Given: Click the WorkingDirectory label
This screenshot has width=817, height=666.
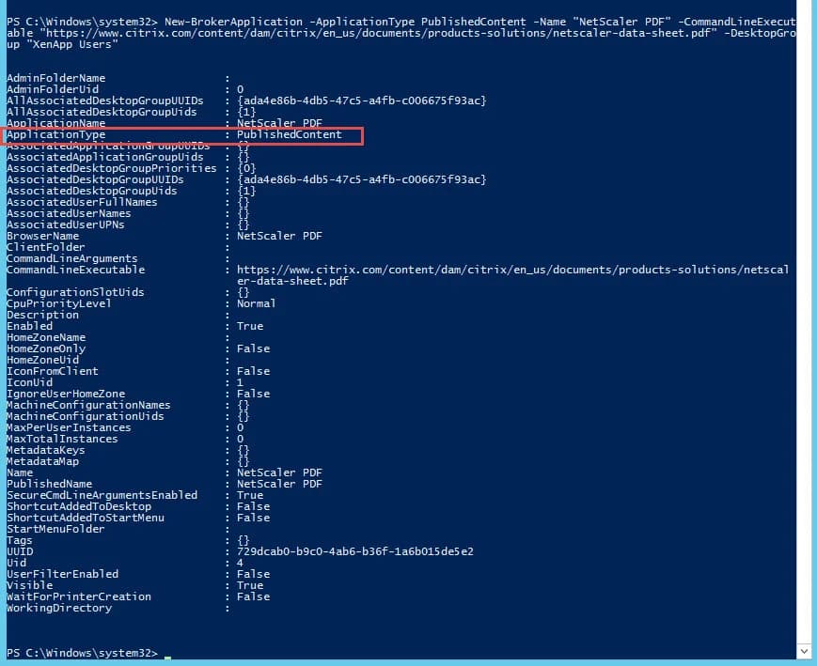Looking at the screenshot, I should (x=59, y=608).
